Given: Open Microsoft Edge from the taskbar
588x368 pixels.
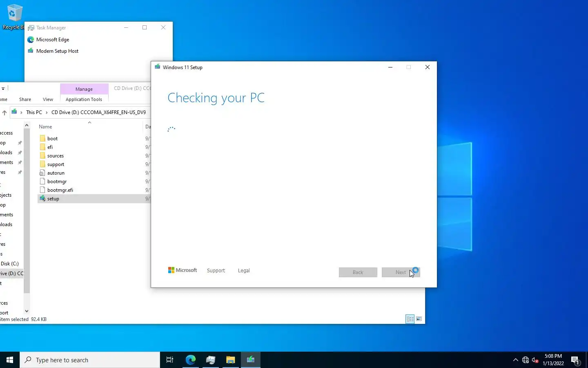Looking at the screenshot, I should click(x=191, y=360).
